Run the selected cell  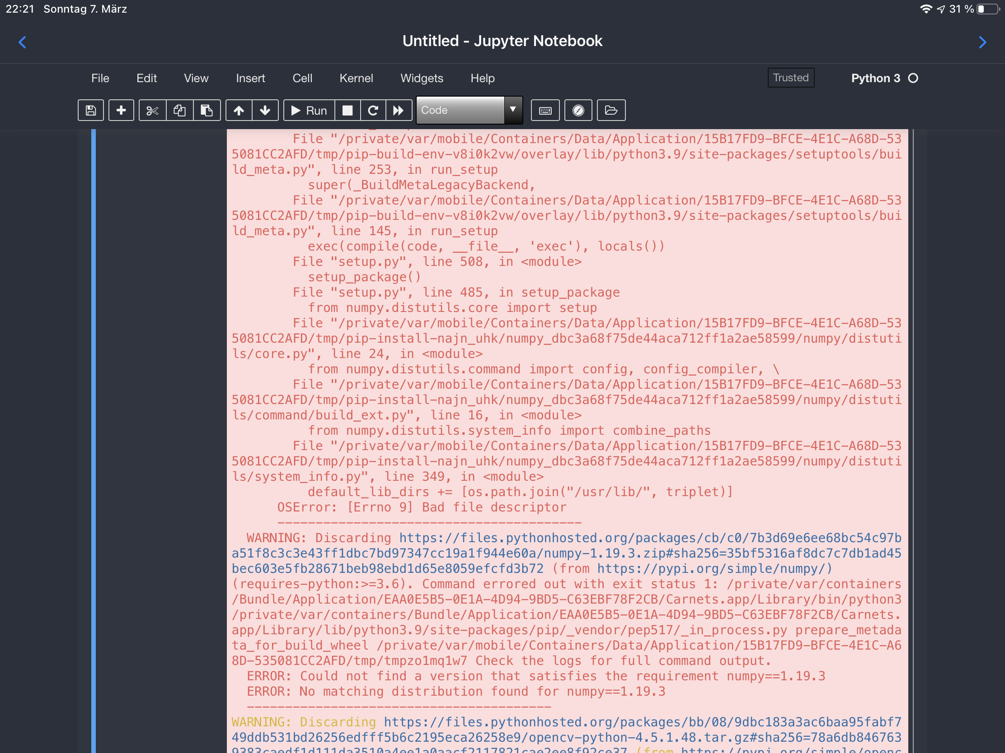(x=309, y=110)
